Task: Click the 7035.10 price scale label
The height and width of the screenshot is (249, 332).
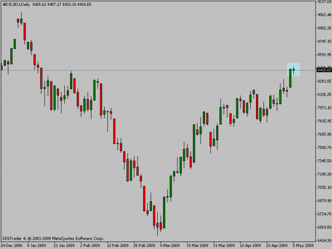Action: tap(325, 187)
